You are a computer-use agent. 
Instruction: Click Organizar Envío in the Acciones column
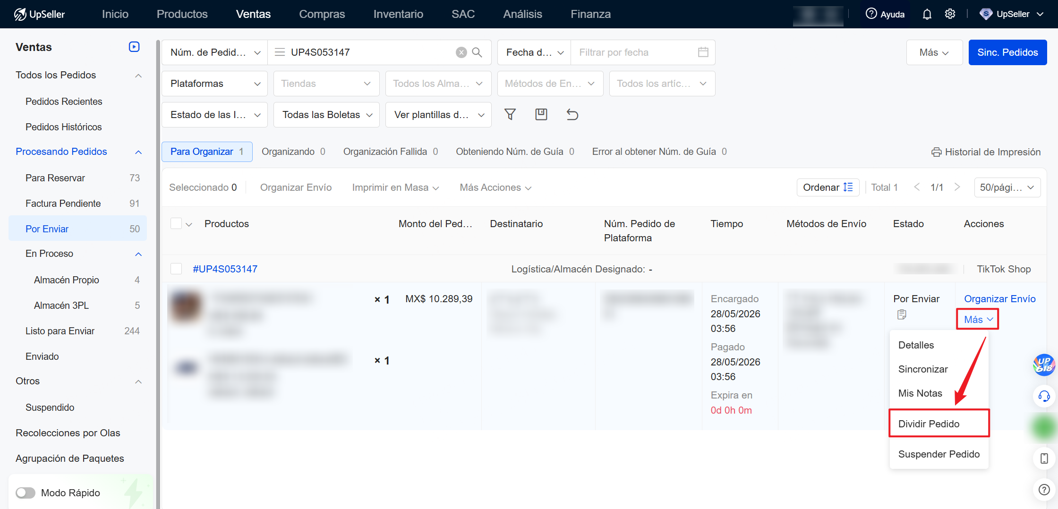pos(999,299)
